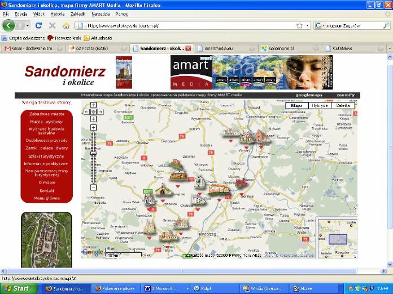Open the Narzędzia menu

pyautogui.click(x=101, y=14)
